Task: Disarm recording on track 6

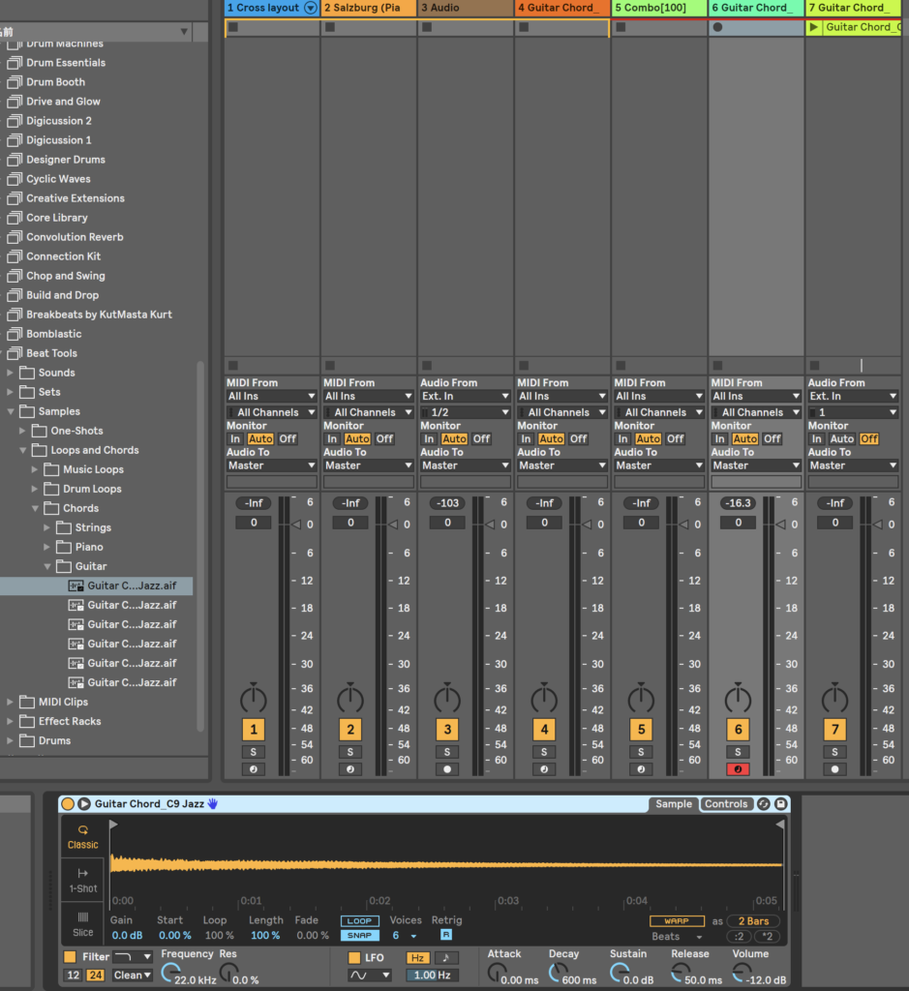Action: click(738, 769)
